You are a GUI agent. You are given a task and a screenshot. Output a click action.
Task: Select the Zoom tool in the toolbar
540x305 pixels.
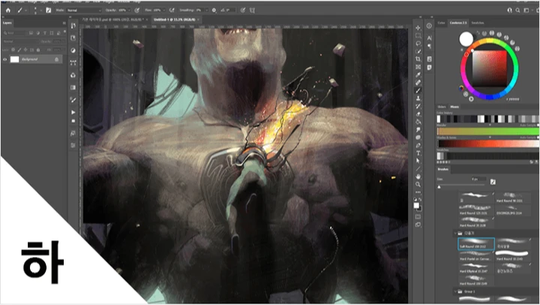418,185
